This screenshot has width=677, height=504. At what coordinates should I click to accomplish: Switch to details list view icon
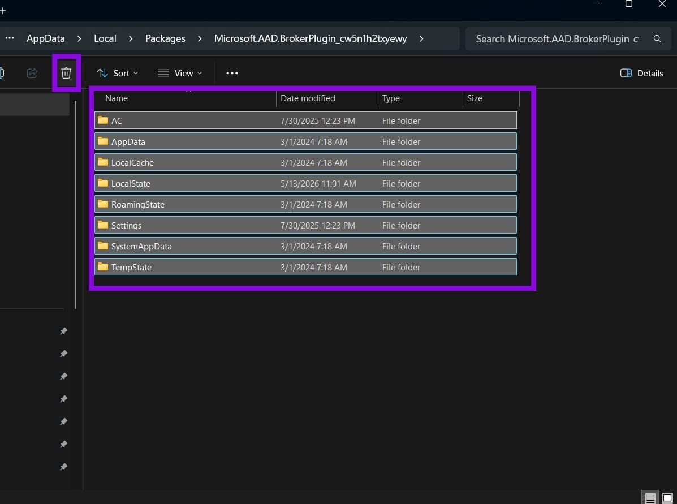(650, 498)
